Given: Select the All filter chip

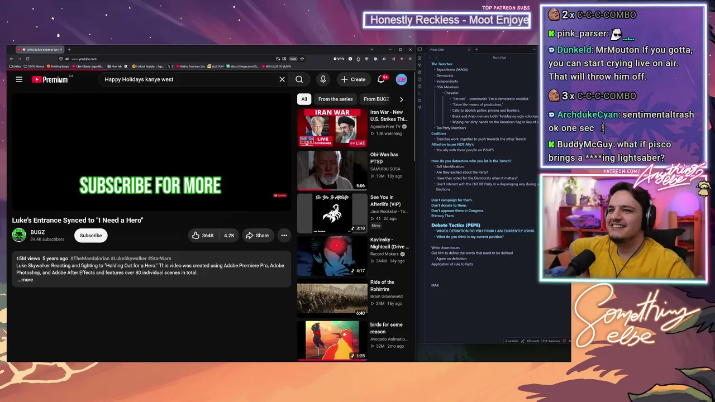Looking at the screenshot, I should pyautogui.click(x=304, y=99).
